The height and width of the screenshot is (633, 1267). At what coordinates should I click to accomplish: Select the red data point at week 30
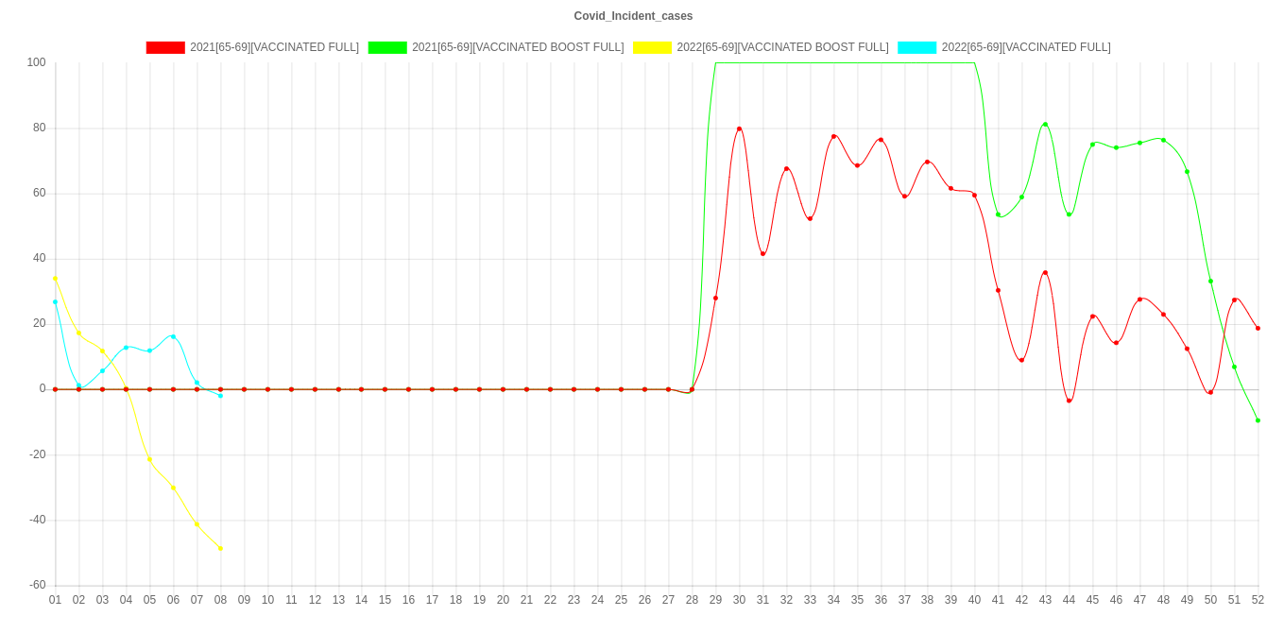pos(739,128)
